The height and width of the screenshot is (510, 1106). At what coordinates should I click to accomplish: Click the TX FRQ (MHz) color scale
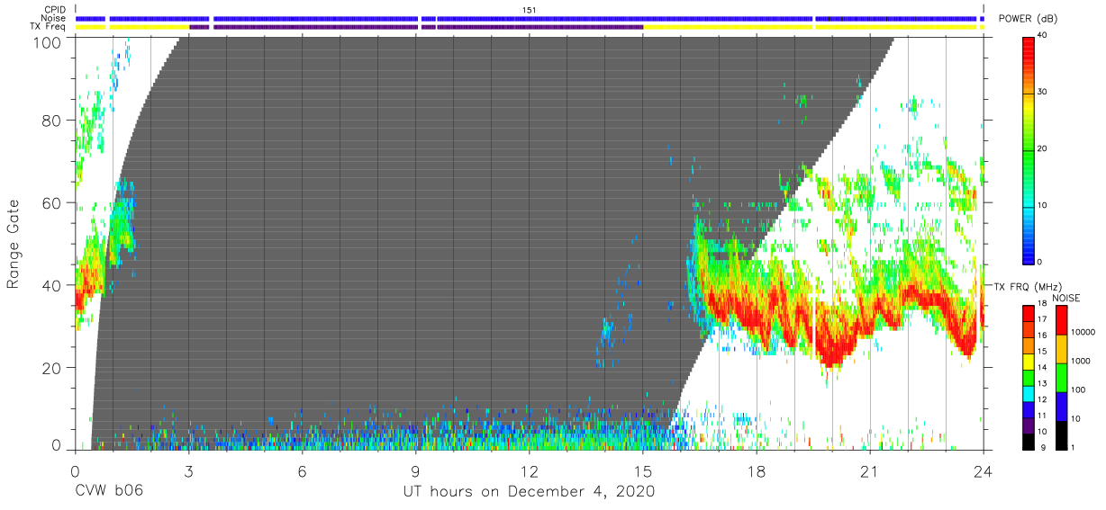(1029, 377)
